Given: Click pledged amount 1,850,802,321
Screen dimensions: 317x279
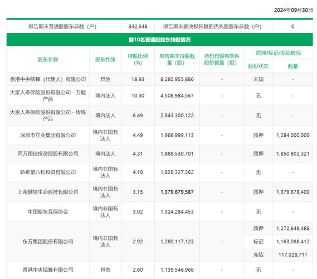Looking at the screenshot, I should [292, 153].
